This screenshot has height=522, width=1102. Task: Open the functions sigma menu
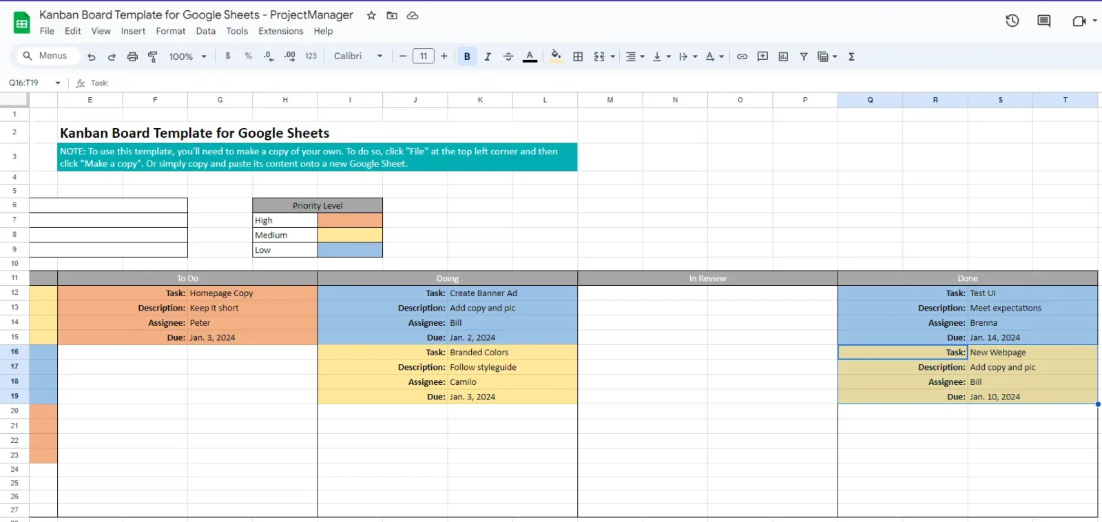[x=851, y=56]
